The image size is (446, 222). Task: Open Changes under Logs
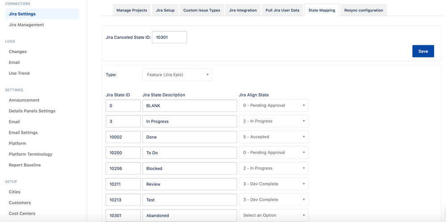18,52
